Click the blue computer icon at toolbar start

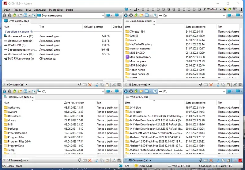click(x=126, y=9)
